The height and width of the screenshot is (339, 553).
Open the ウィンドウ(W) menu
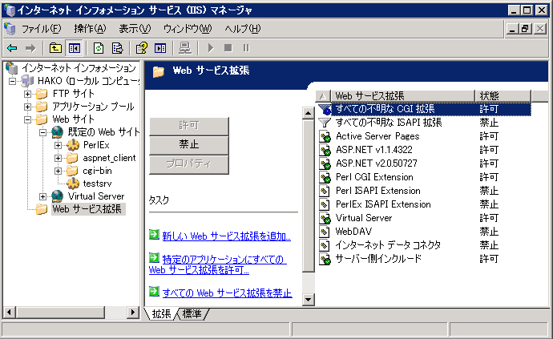(188, 29)
